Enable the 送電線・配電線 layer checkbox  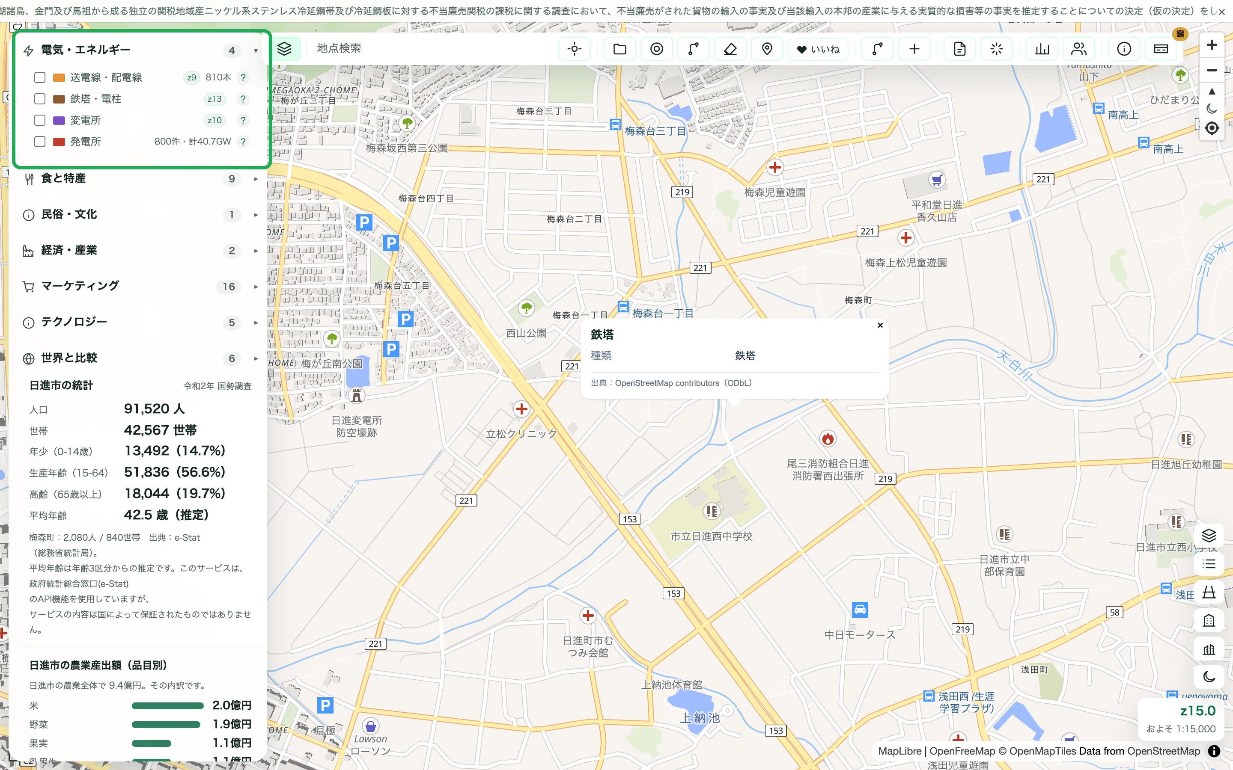pyautogui.click(x=40, y=77)
